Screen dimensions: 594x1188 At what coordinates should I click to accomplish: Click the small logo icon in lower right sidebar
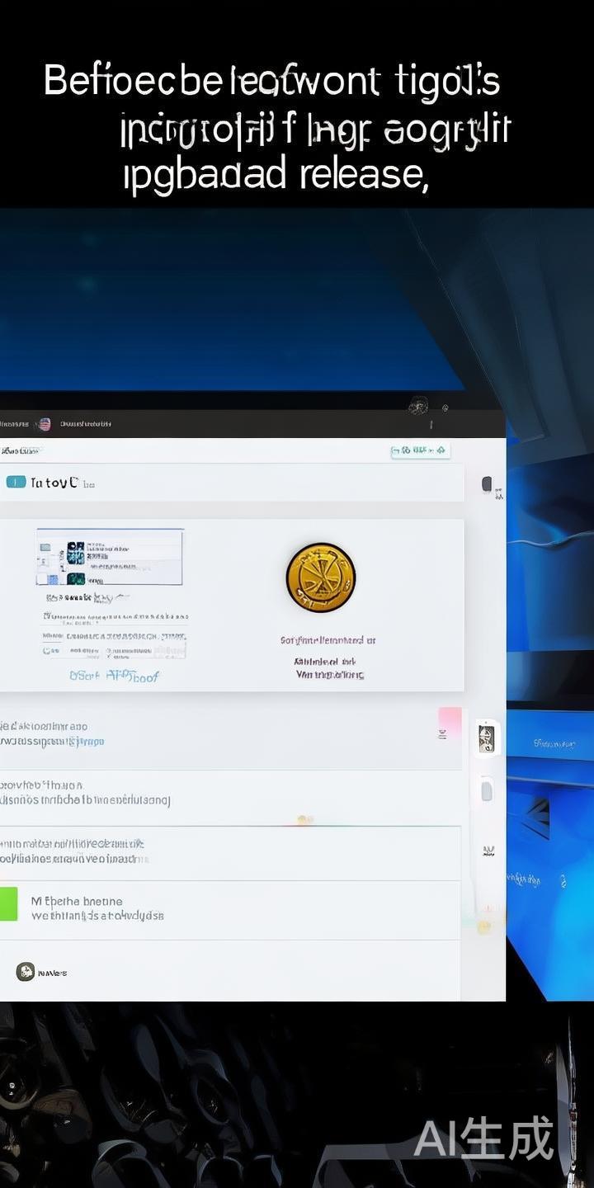point(488,851)
